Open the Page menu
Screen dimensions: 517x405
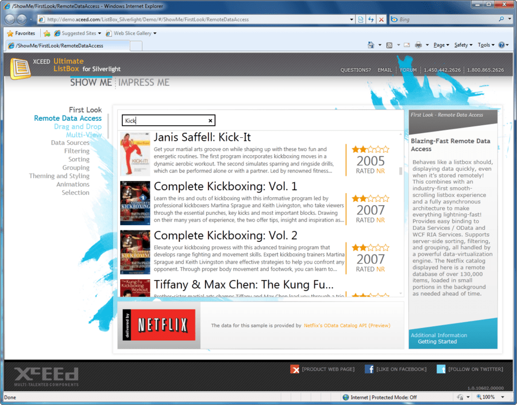click(441, 45)
